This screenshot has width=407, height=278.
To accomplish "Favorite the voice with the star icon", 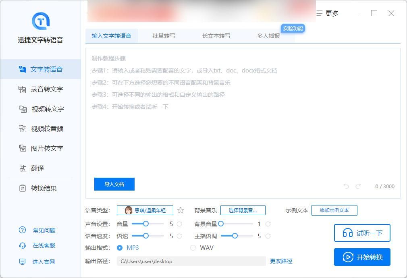I will click(x=181, y=210).
